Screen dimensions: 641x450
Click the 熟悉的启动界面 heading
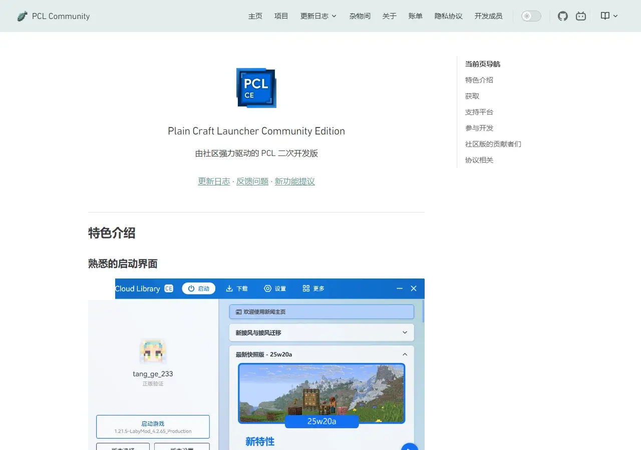[x=123, y=263]
